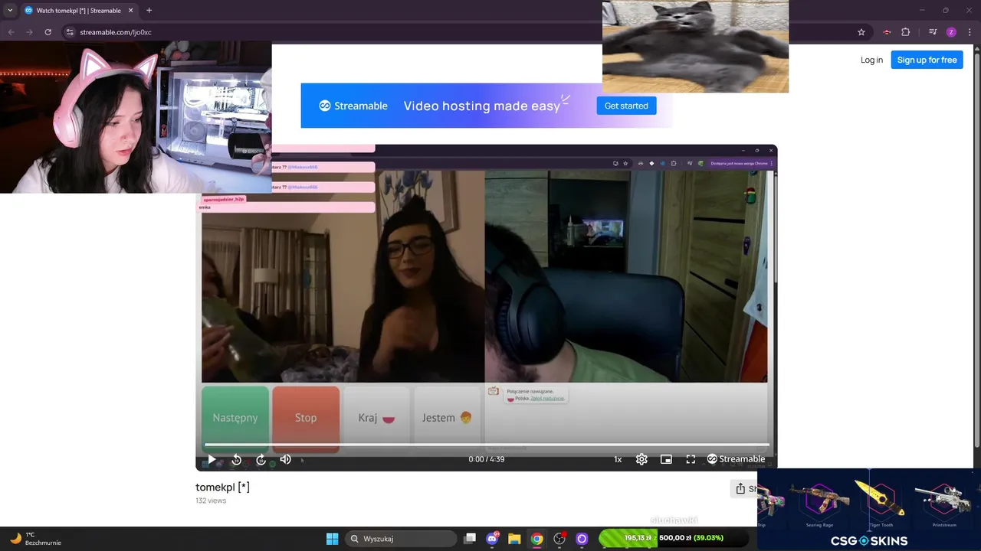Open OBS Studio from the taskbar

coord(559,539)
